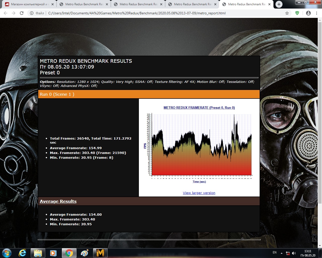Open the green shield extension
Screen dimensions: 322x258
tap(297, 13)
